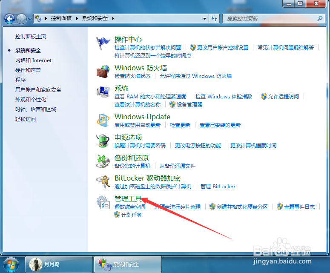Screen dimensions: 330x273
Task: Open the Power Options battery icon
Action: pyautogui.click(x=103, y=141)
